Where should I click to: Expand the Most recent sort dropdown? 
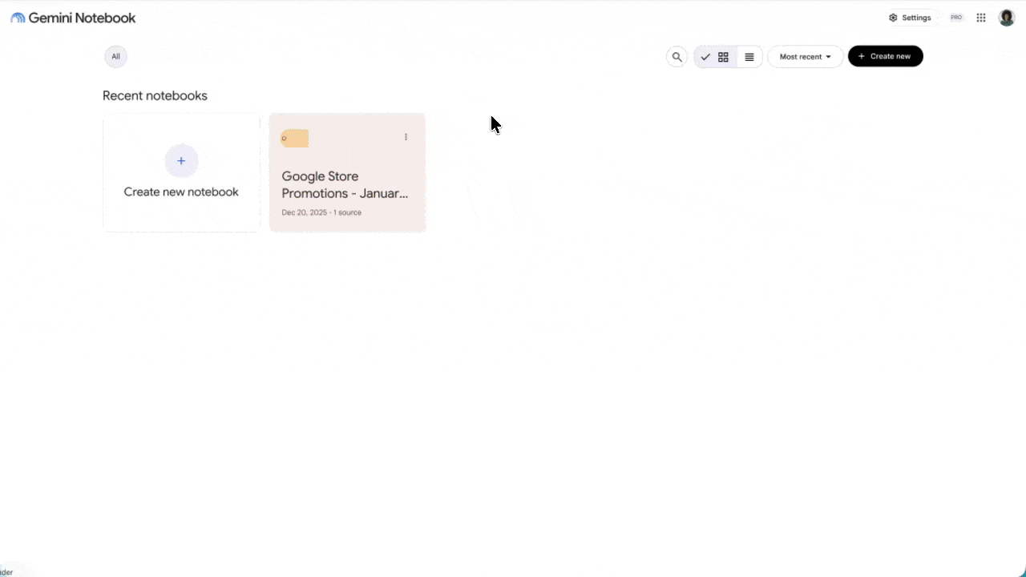806,57
